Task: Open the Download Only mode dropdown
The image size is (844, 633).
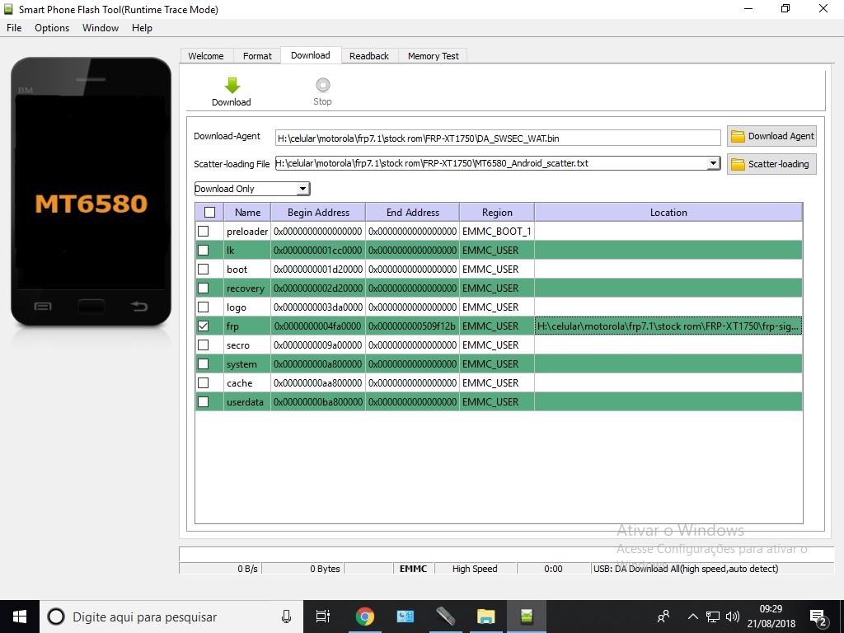Action: tap(302, 189)
